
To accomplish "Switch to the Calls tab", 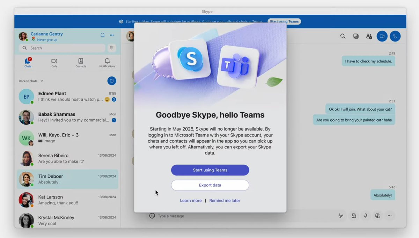I will (54, 63).
